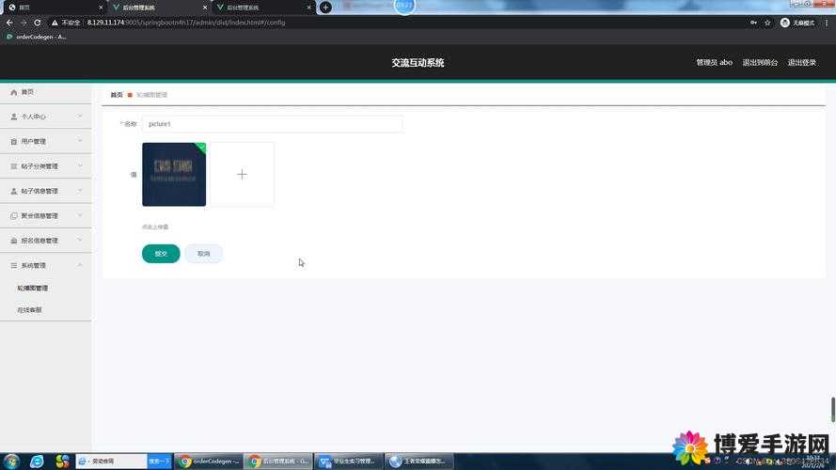Click the person icon beside 帖子信息管理
Image resolution: width=836 pixels, height=470 pixels.
(x=14, y=192)
